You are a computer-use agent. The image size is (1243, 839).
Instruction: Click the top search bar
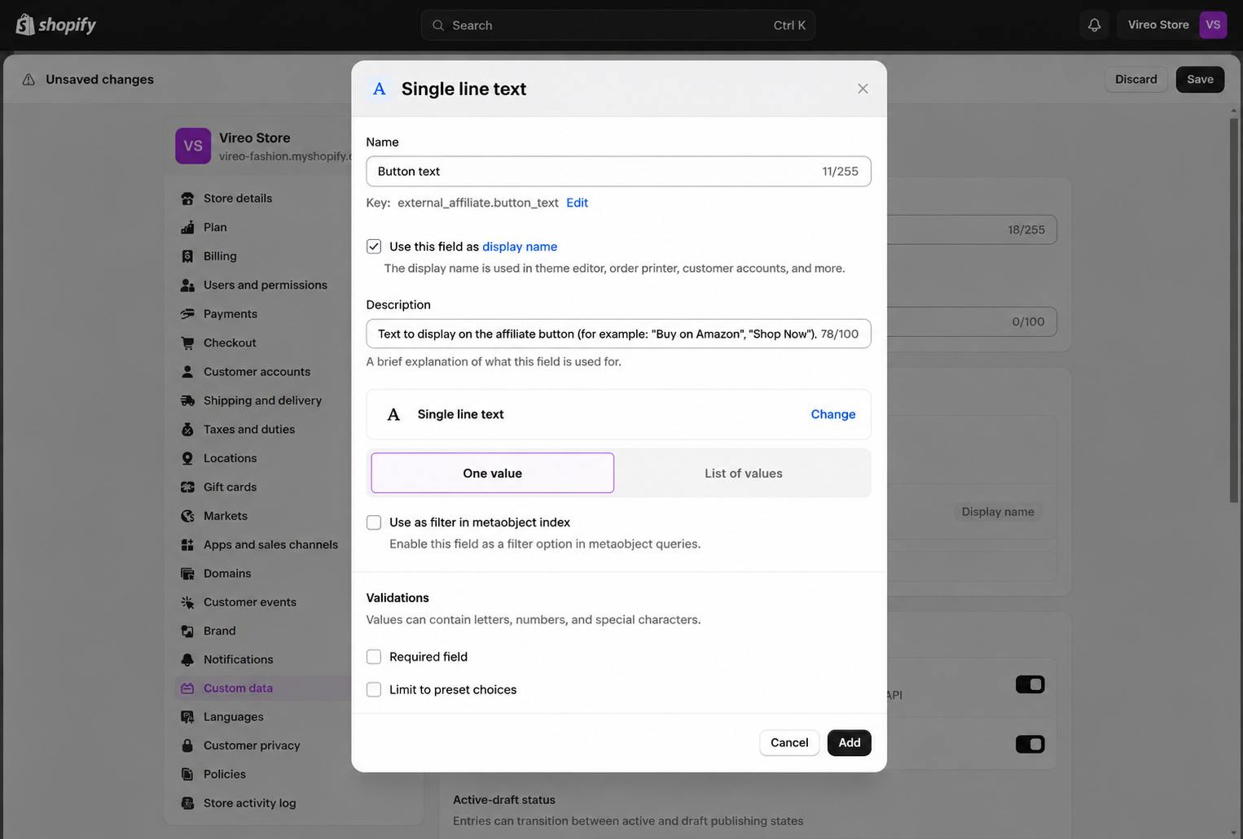point(618,25)
